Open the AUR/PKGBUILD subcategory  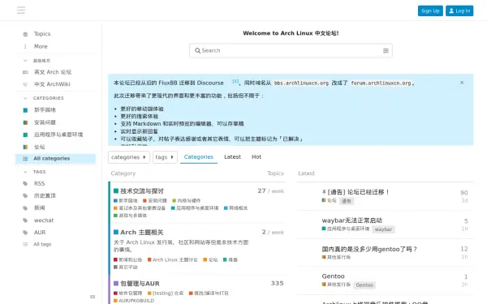click(134, 301)
